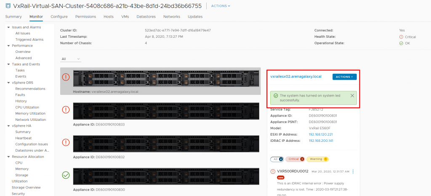
Task: Select chassis image for appliance DE600190100833
Action: pyautogui.click(x=166, y=111)
